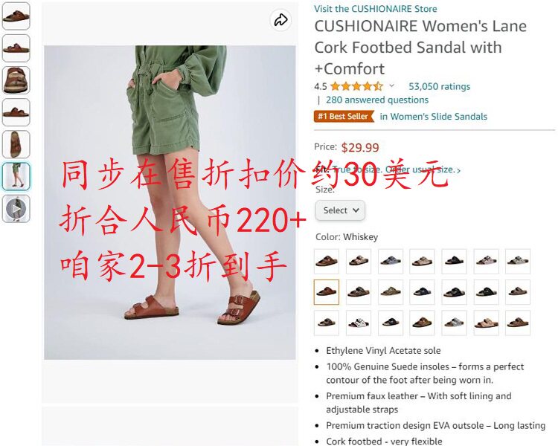558x446 pixels.
Task: Select the last brown swatch in bottom row
Action: point(518,323)
